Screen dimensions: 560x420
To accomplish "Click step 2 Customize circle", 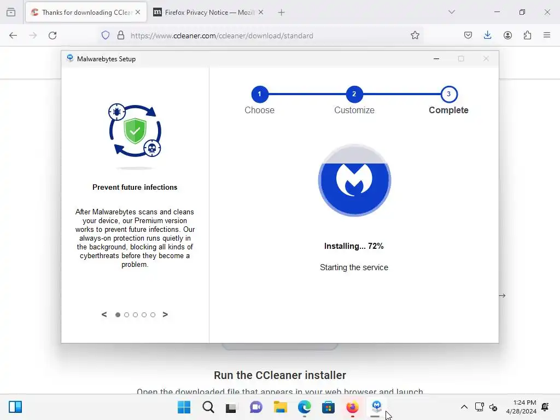I will coord(354,94).
